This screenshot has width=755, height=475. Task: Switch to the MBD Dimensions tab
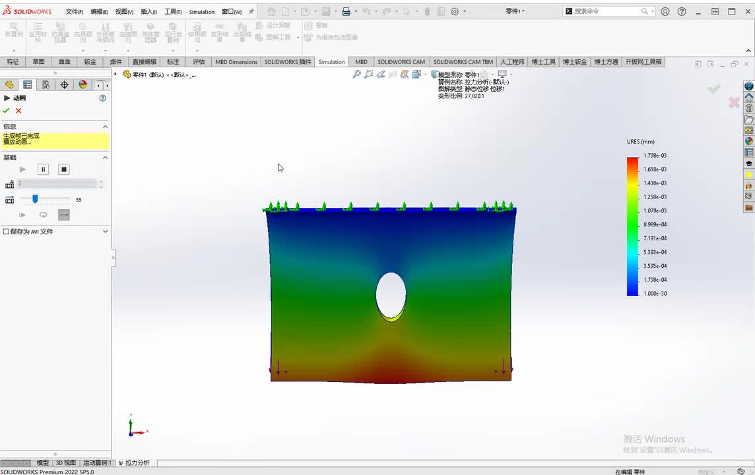pos(236,61)
